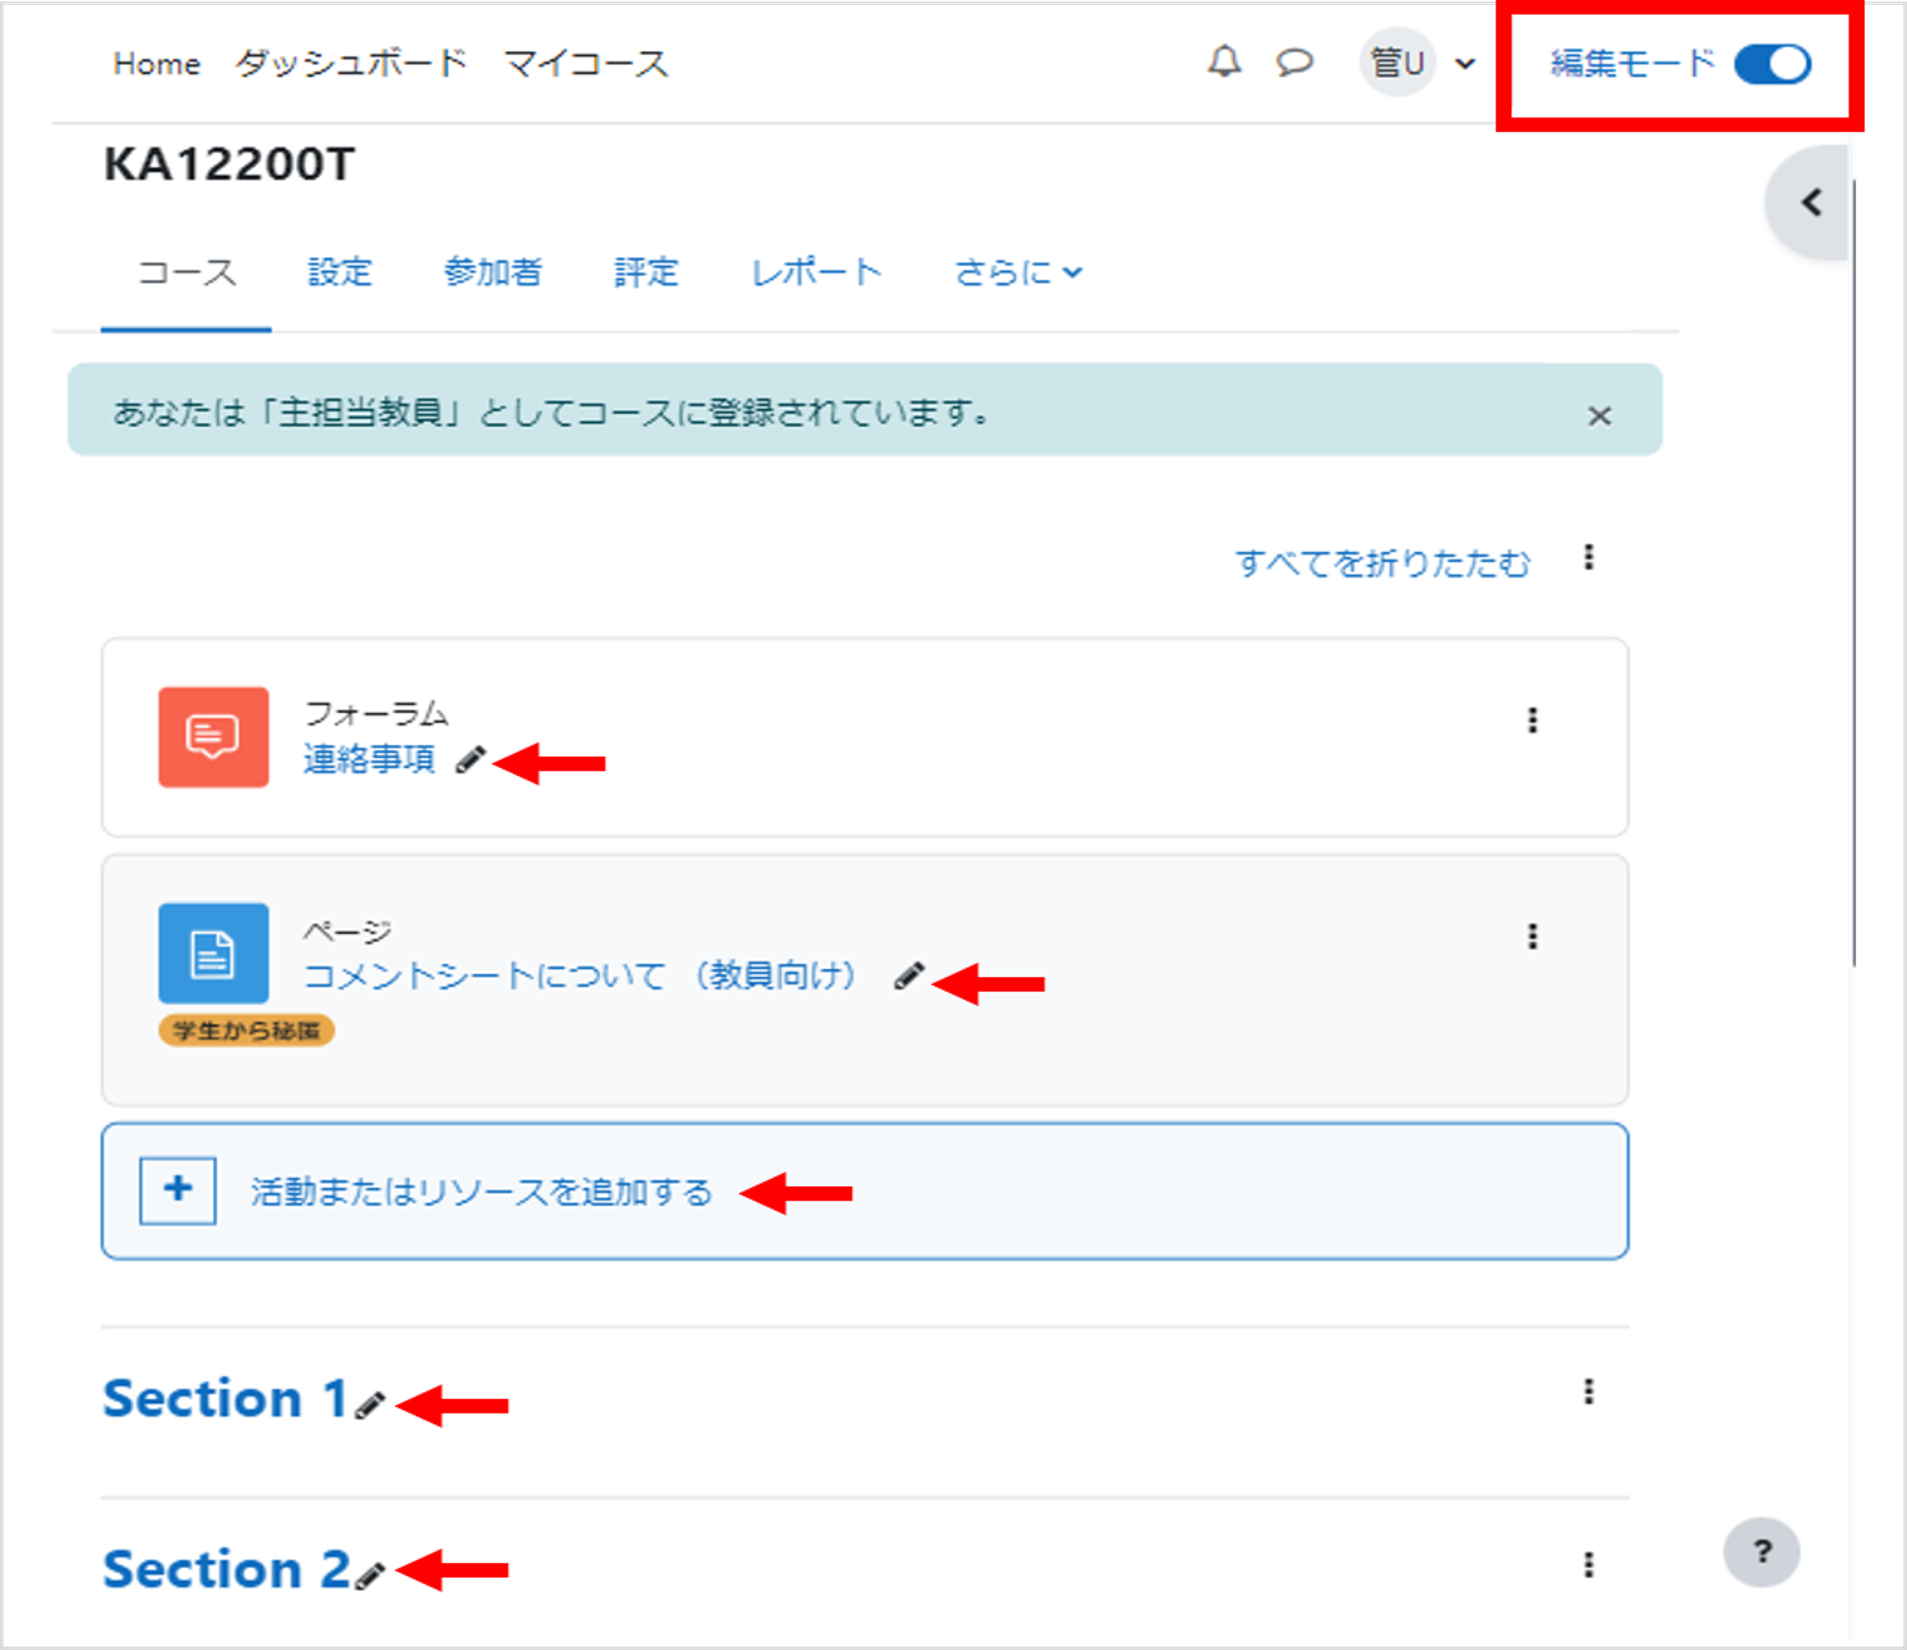Toggle the 編集モード switch
1907x1650 pixels.
[1772, 64]
